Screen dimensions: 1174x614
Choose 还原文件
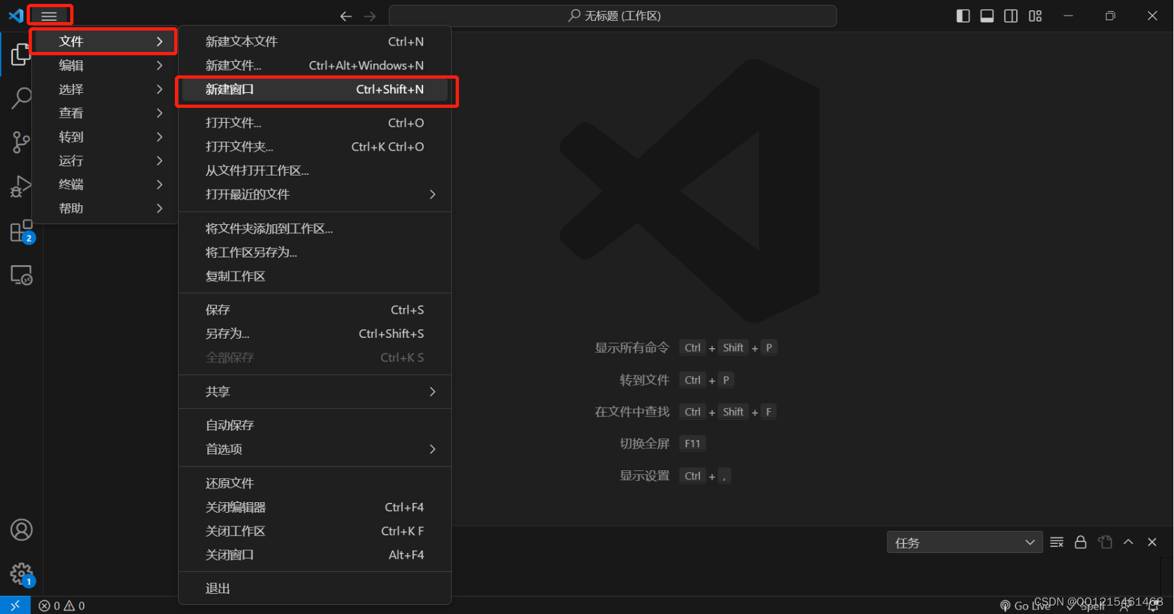[x=315, y=483]
